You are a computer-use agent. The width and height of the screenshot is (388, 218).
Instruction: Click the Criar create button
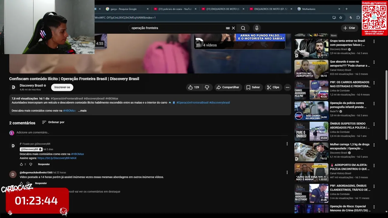click(349, 28)
